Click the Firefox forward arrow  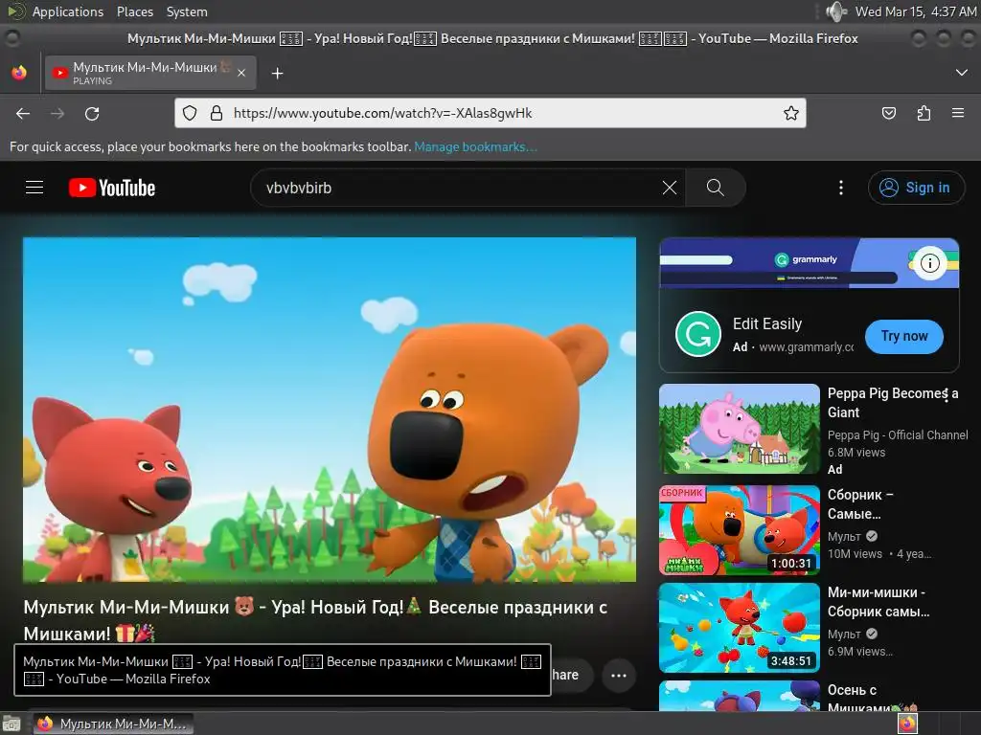tap(57, 114)
